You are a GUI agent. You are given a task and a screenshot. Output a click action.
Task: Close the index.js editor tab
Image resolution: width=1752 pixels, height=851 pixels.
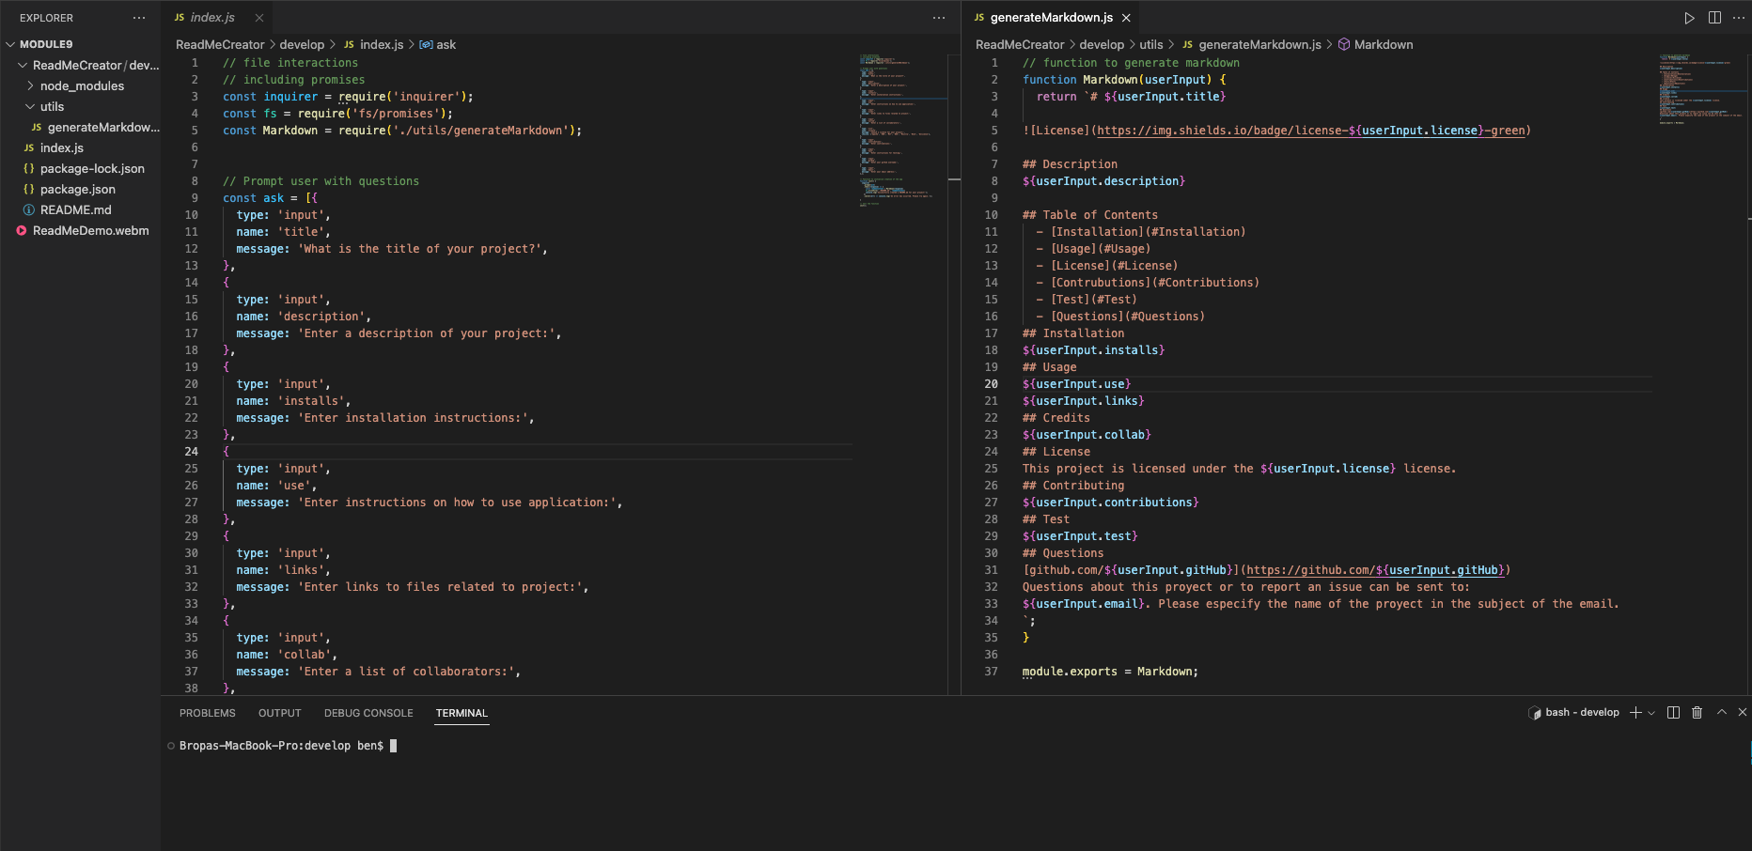(259, 18)
